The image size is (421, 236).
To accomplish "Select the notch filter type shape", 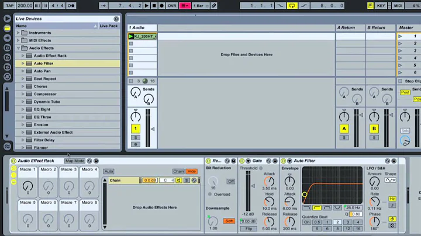I will click(x=337, y=207).
